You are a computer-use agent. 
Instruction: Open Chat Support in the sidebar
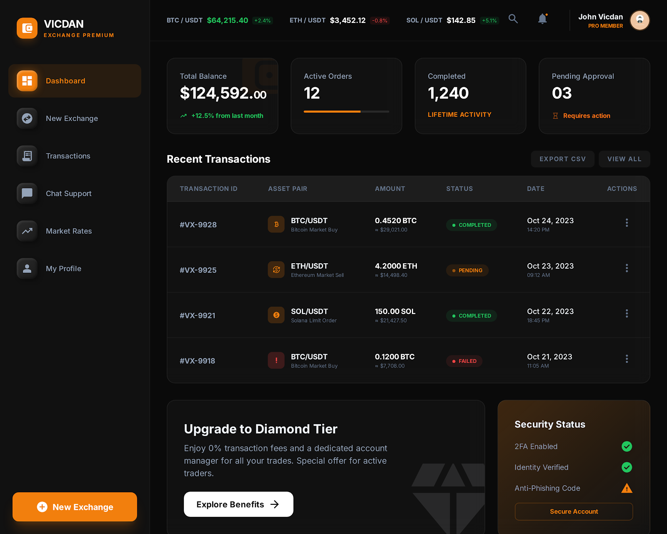(x=69, y=194)
